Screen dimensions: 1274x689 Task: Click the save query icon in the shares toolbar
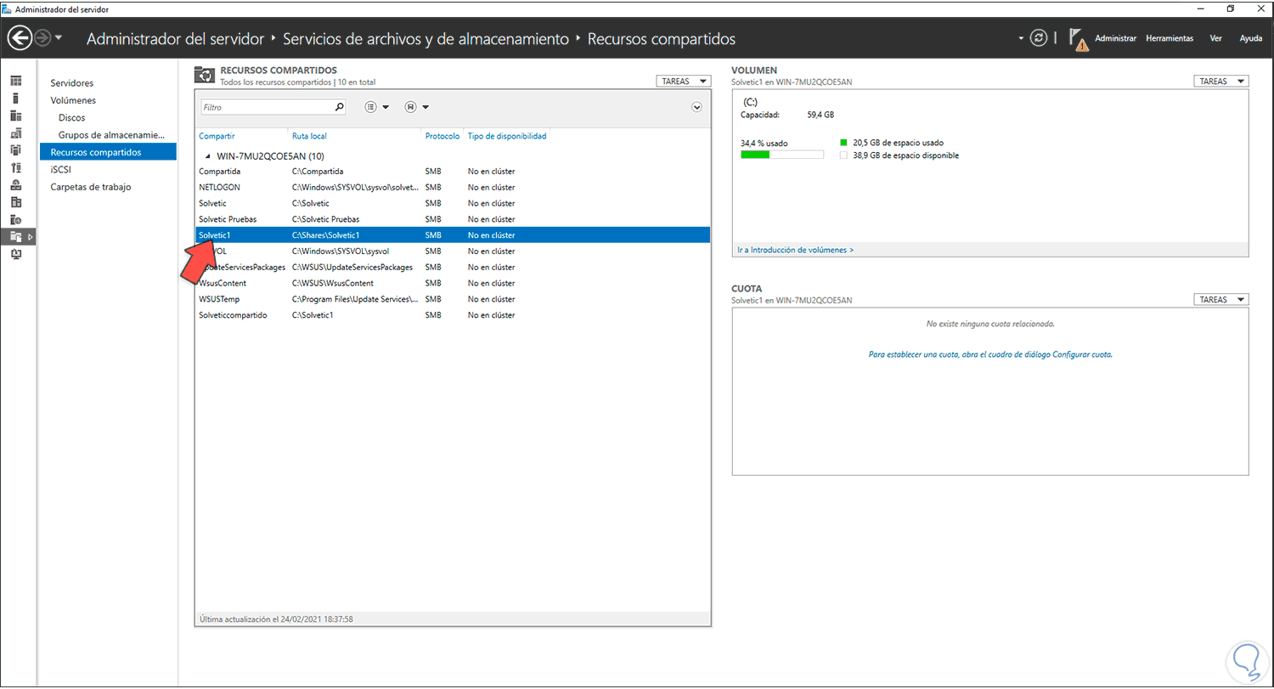click(411, 106)
